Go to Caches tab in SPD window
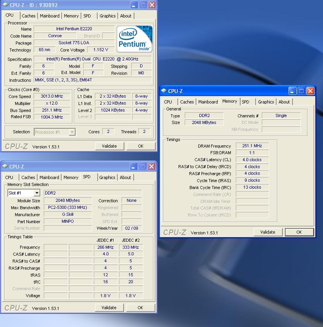The image size is (323, 327). pyautogui.click(x=28, y=177)
